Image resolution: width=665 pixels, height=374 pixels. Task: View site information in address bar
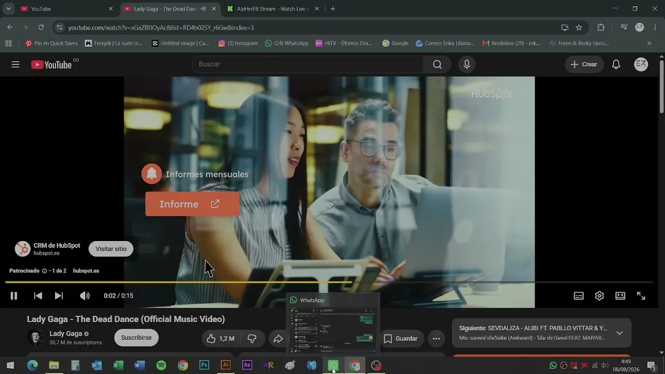point(59,28)
